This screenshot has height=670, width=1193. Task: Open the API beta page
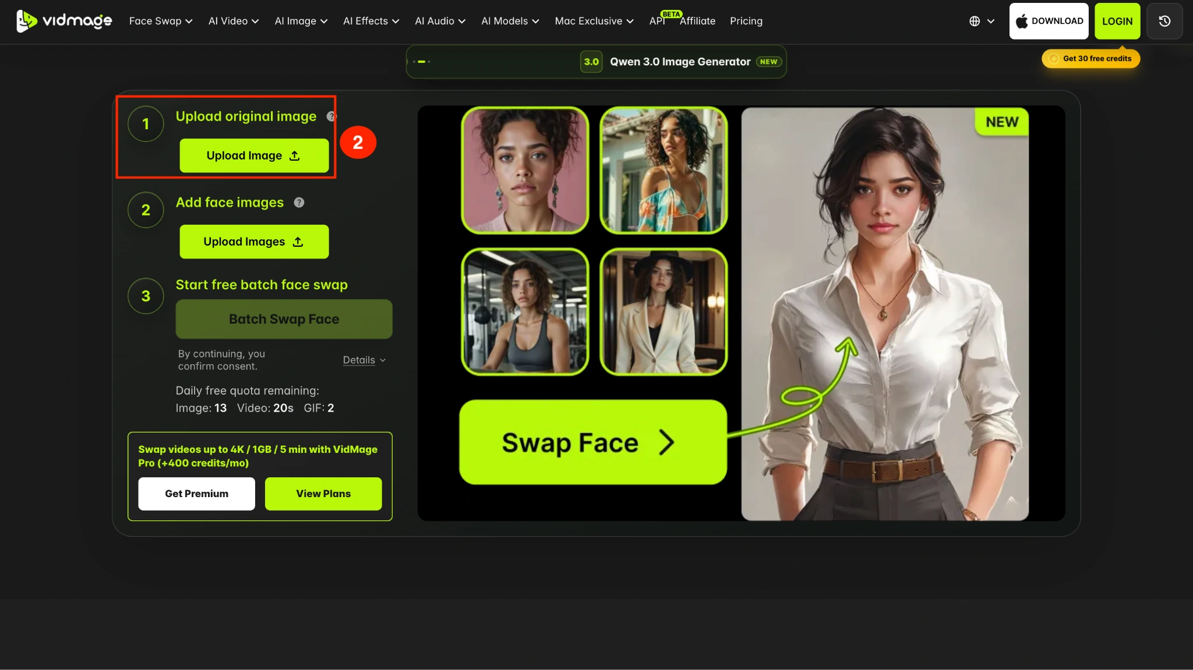click(657, 21)
